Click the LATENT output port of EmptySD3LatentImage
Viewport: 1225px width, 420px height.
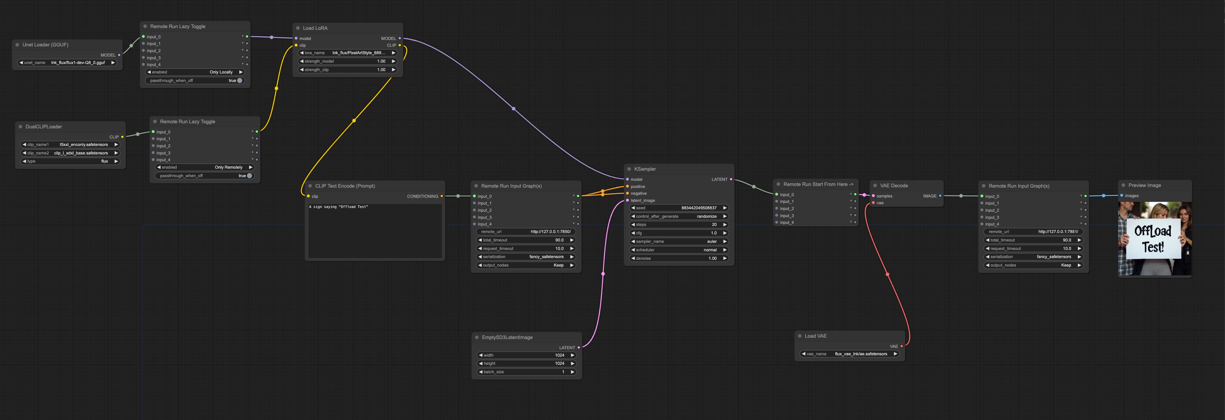[579, 348]
